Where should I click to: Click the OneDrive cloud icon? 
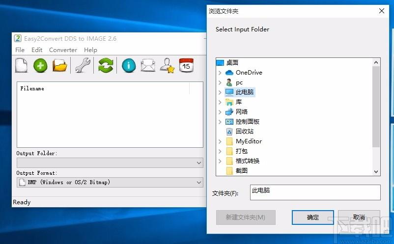[x=229, y=73]
